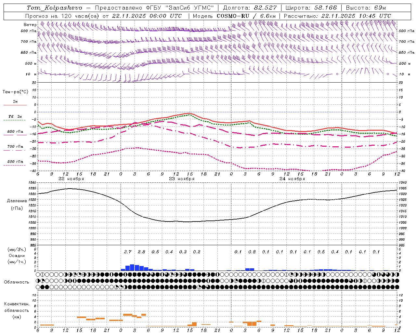Image resolution: width=416 pixels, height=333 pixels.
Task: Click the elevation label Высота: 69м
Action: 366,8
